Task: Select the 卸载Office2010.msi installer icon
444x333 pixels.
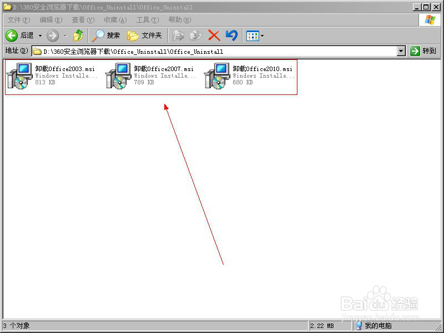Action: [x=217, y=75]
